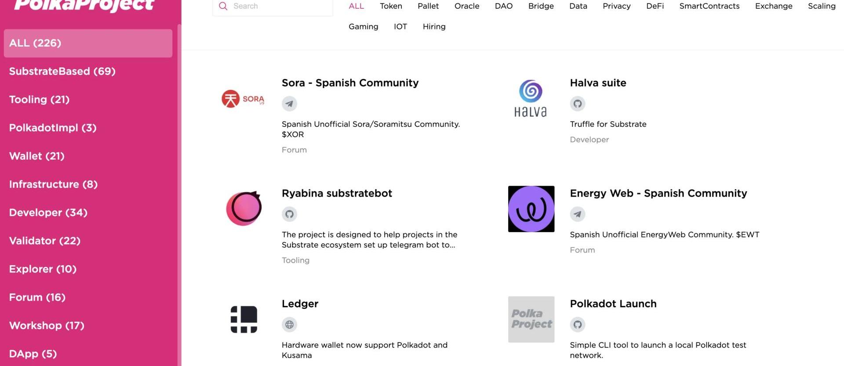Viewport: 844px width, 366px height.
Task: Select ALL (226) in sidebar
Action: point(88,43)
